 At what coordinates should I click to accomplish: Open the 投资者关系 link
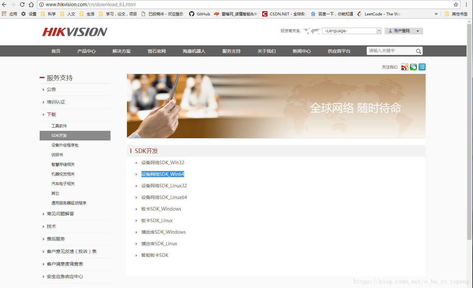click(290, 31)
